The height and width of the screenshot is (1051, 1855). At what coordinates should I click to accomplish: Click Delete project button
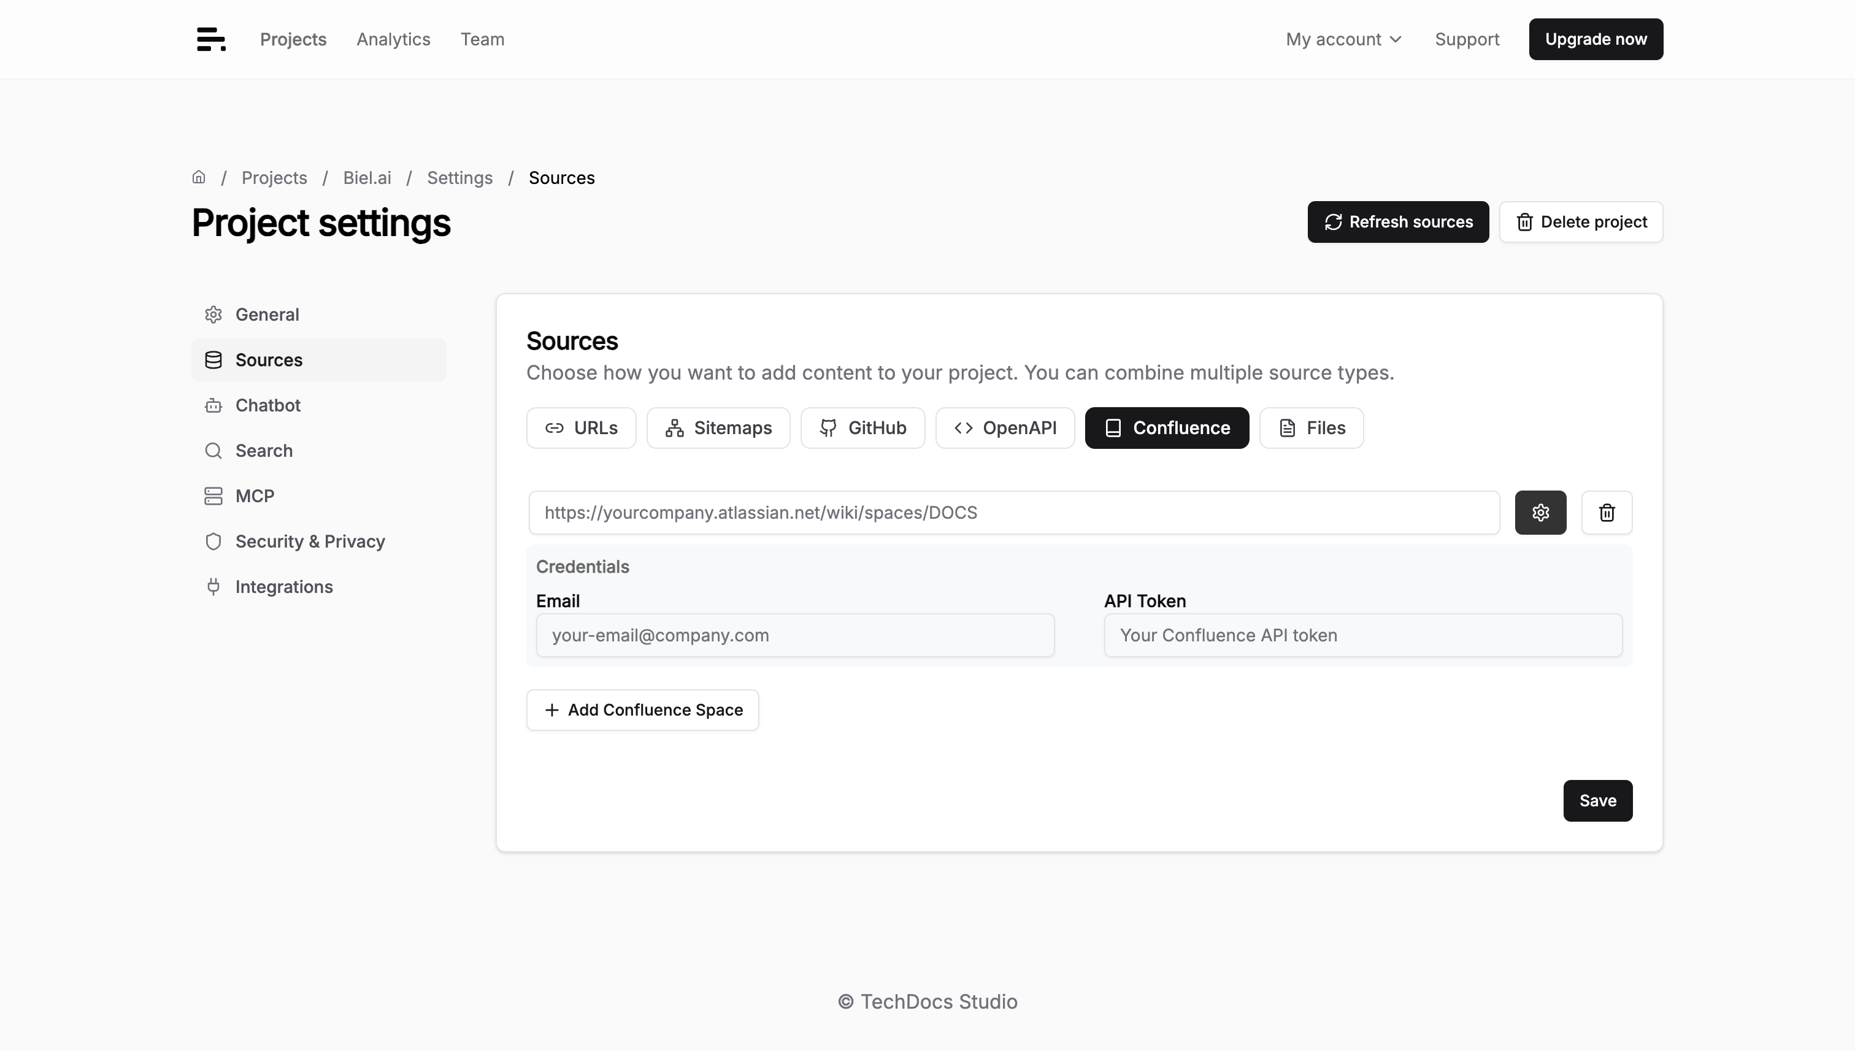click(x=1581, y=221)
